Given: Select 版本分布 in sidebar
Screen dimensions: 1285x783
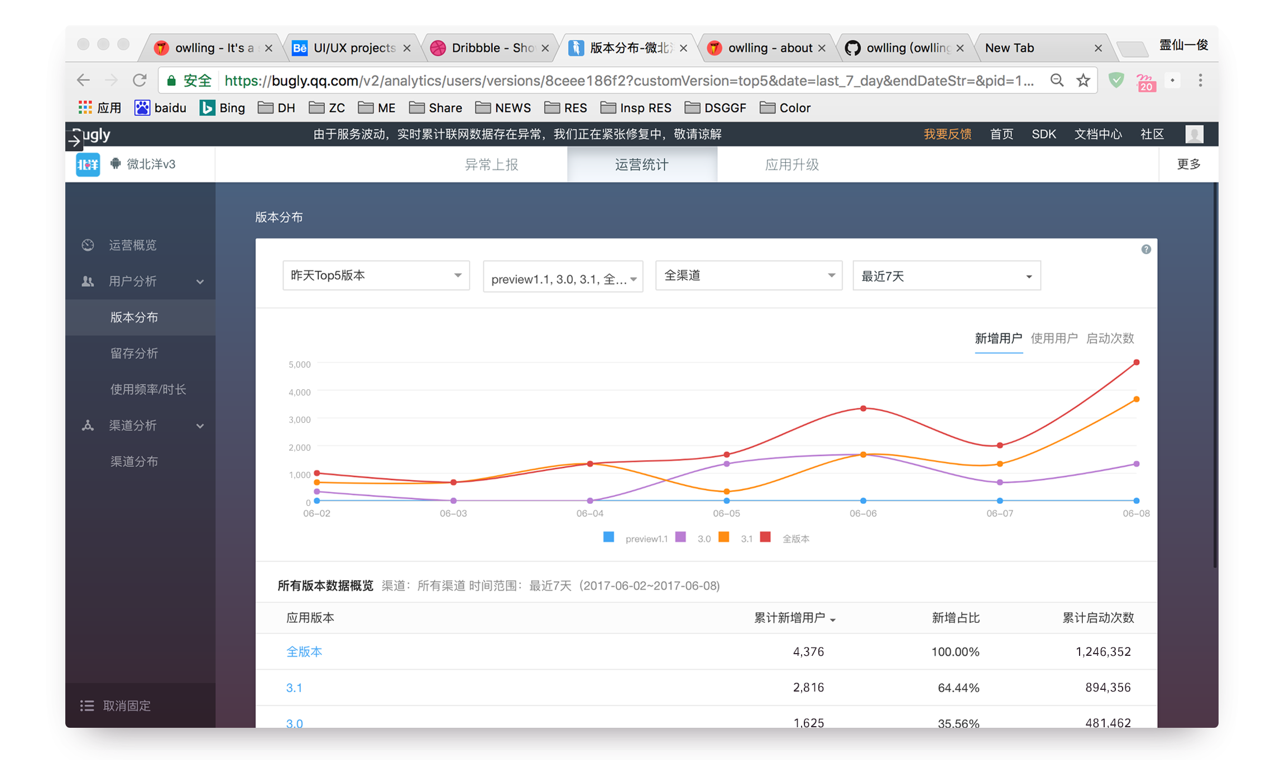Looking at the screenshot, I should pos(140,317).
